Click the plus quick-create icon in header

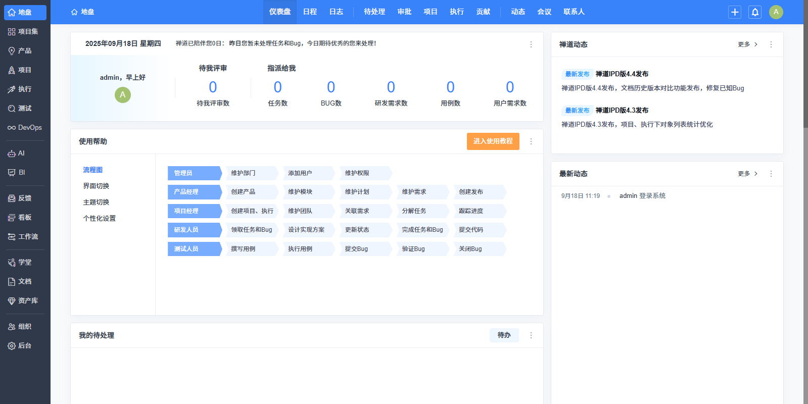coord(735,12)
